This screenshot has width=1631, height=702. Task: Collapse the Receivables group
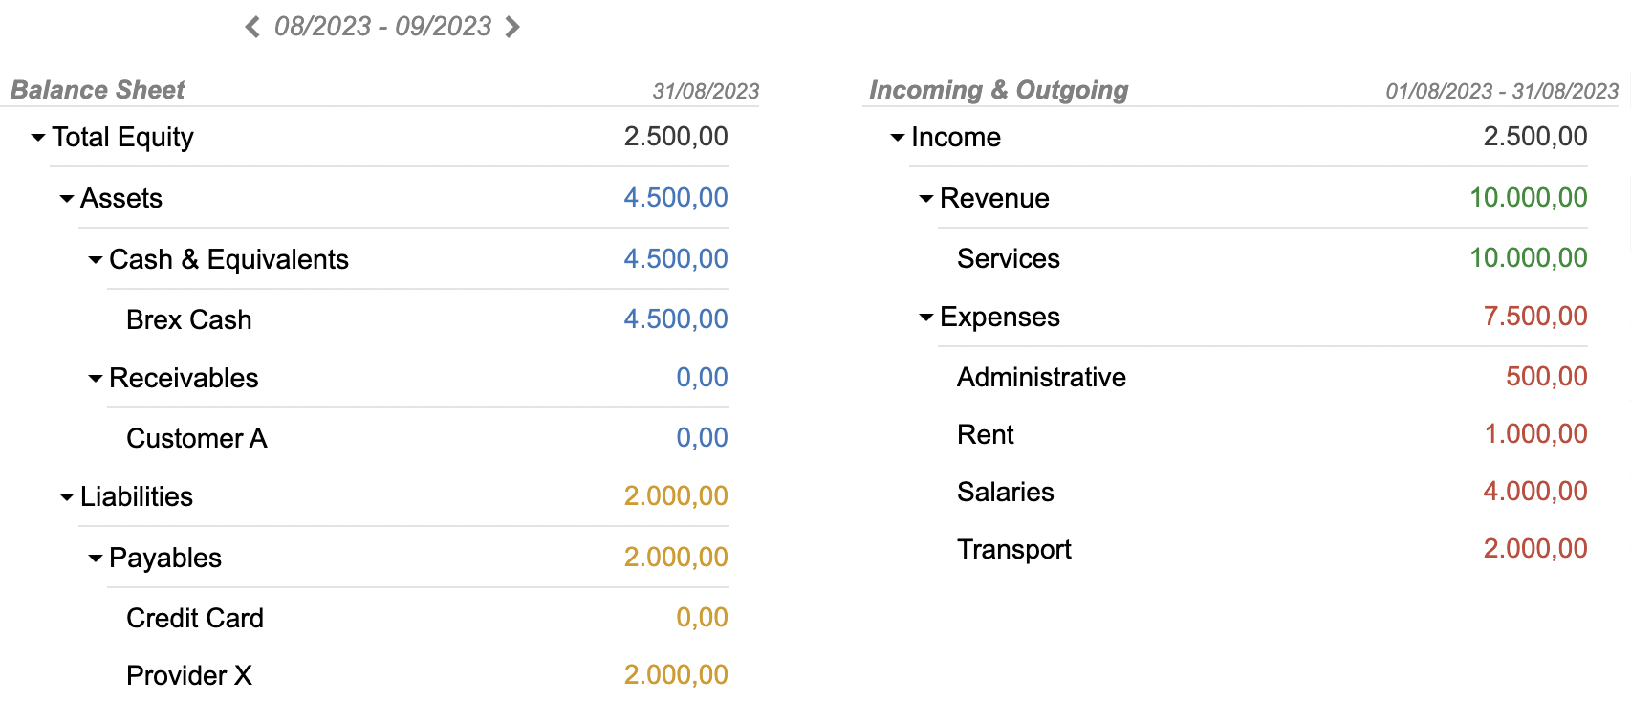coord(94,378)
